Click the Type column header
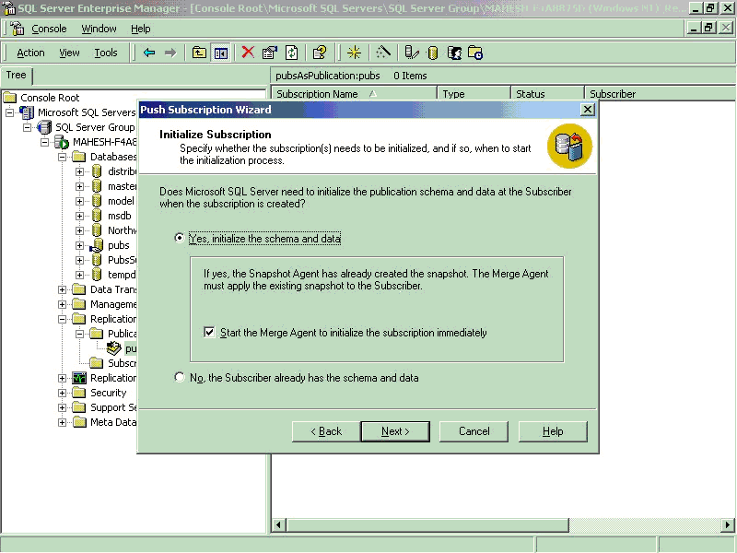Image resolution: width=737 pixels, height=553 pixels. click(474, 94)
